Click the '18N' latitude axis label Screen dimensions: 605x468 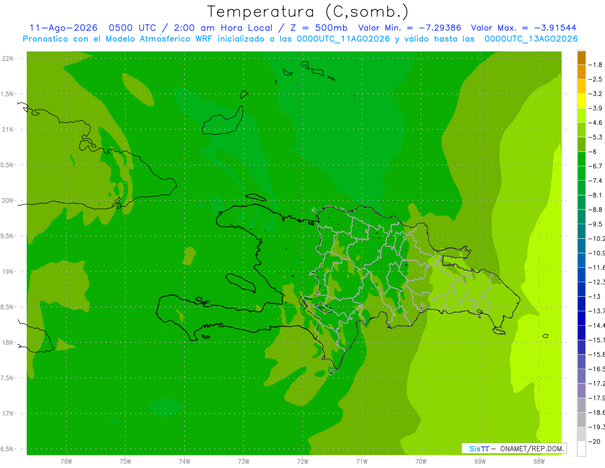9,342
